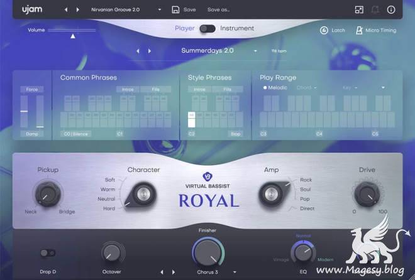
Task: Click the Drive knob
Action: pyautogui.click(x=367, y=195)
